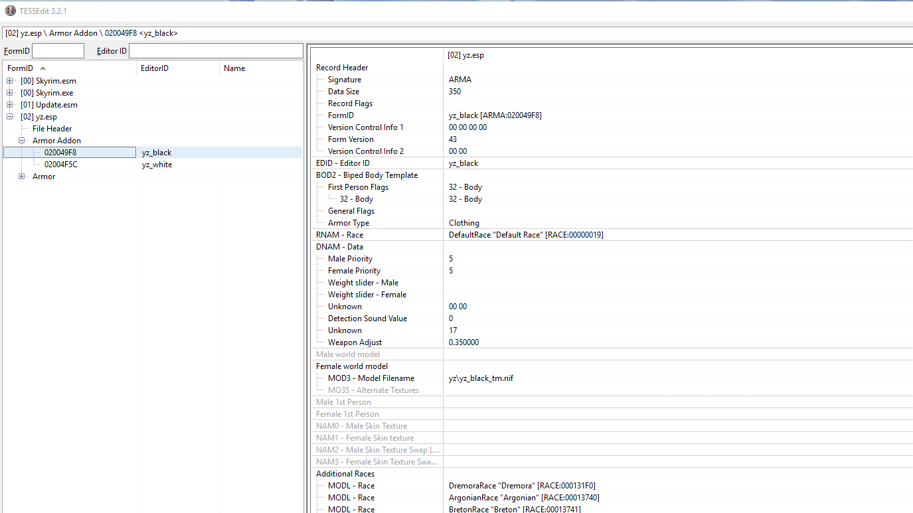Click the record path address bar

(457, 33)
